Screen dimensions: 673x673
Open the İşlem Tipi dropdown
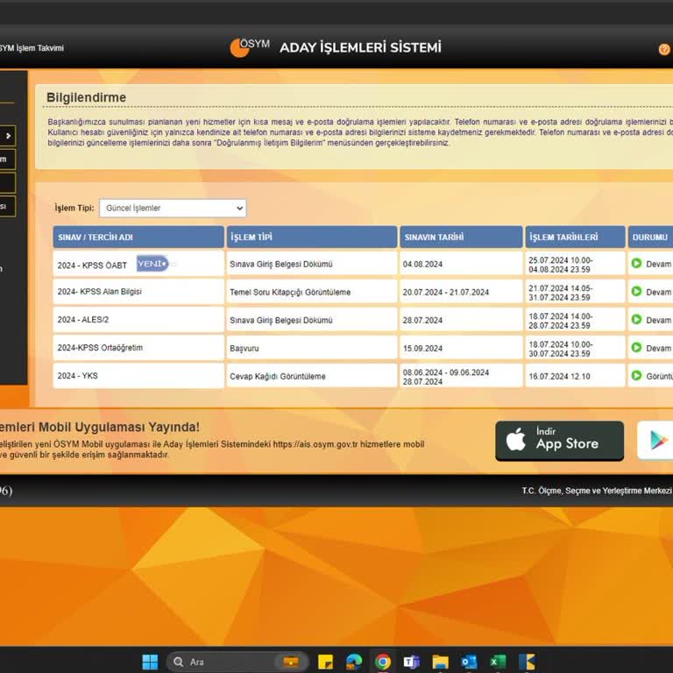tap(173, 209)
